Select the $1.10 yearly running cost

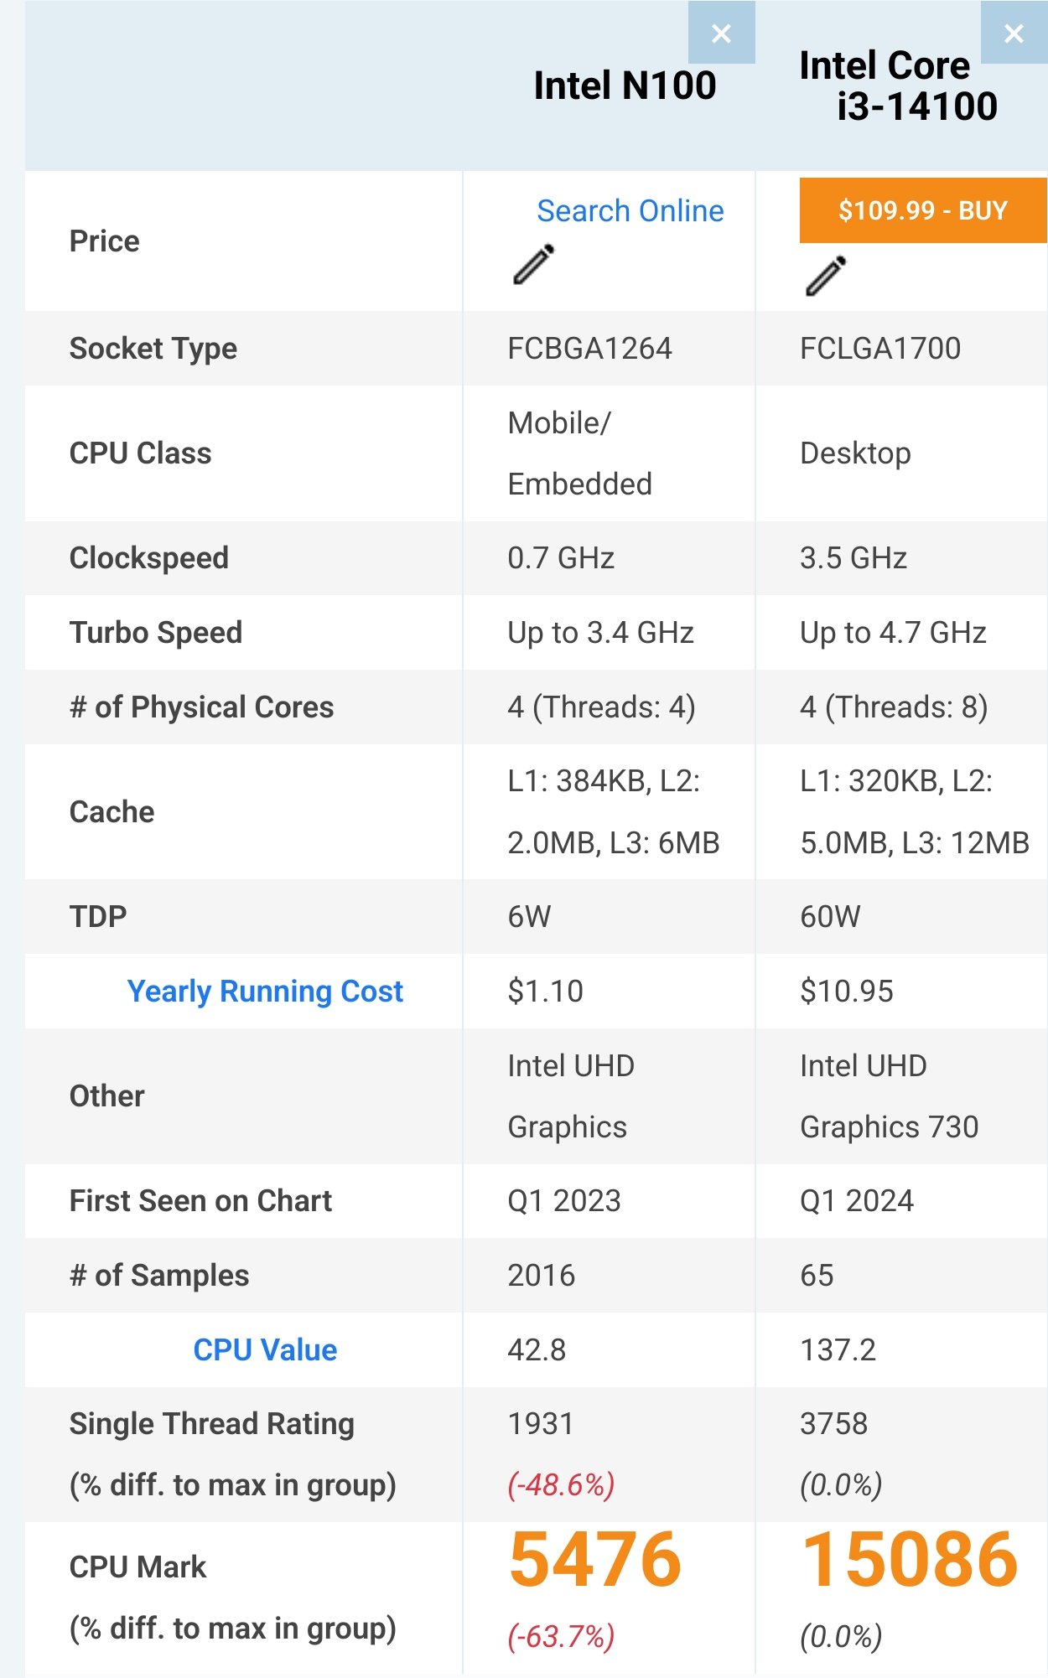click(545, 991)
